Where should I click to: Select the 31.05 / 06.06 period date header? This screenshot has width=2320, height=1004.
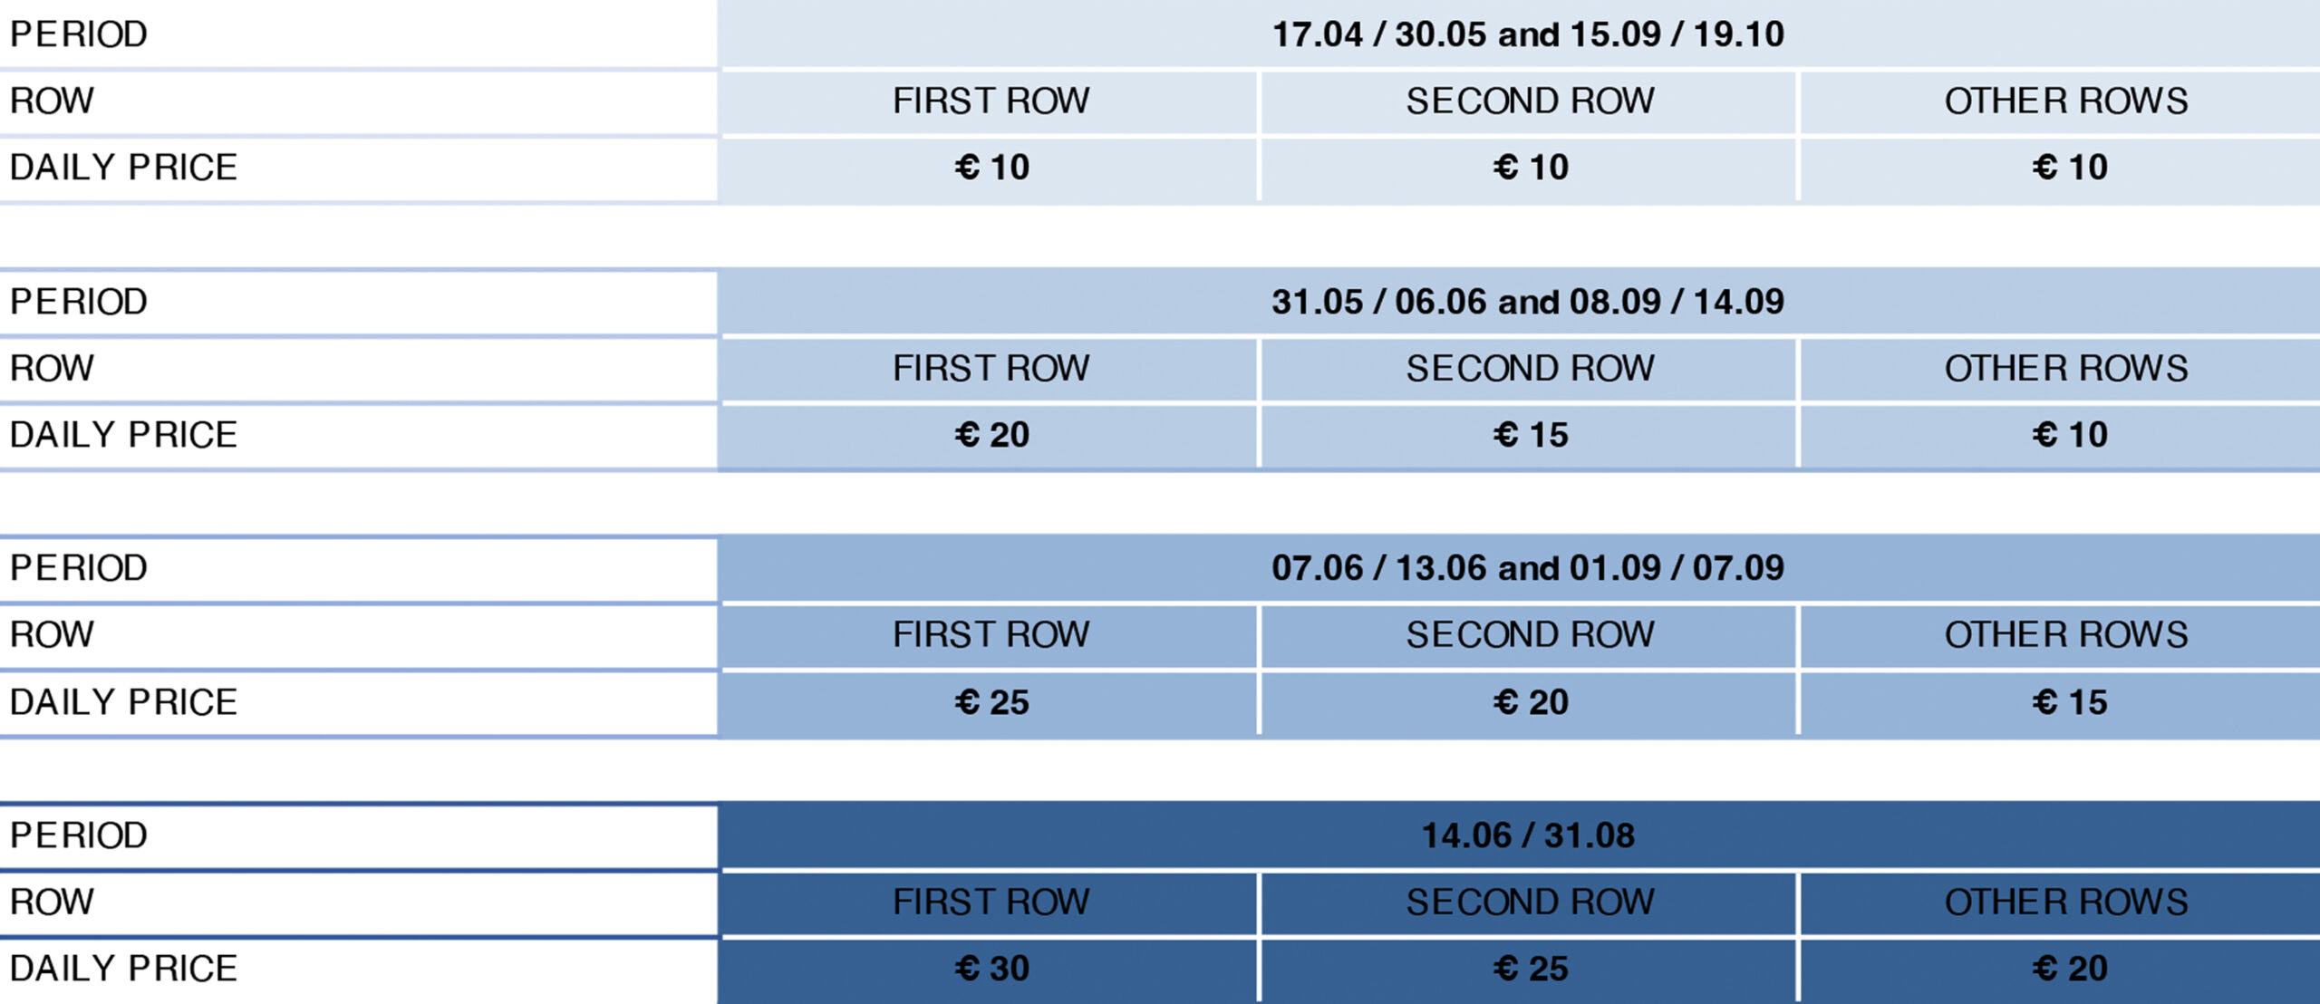click(1528, 302)
